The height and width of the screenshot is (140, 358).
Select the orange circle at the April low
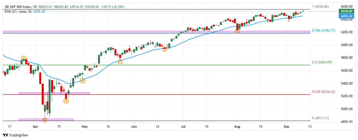tap(45, 120)
